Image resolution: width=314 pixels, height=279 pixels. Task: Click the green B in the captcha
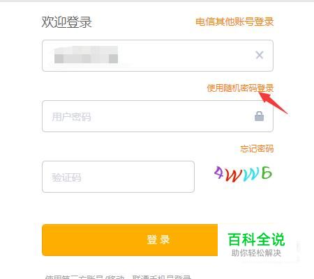[267, 173]
